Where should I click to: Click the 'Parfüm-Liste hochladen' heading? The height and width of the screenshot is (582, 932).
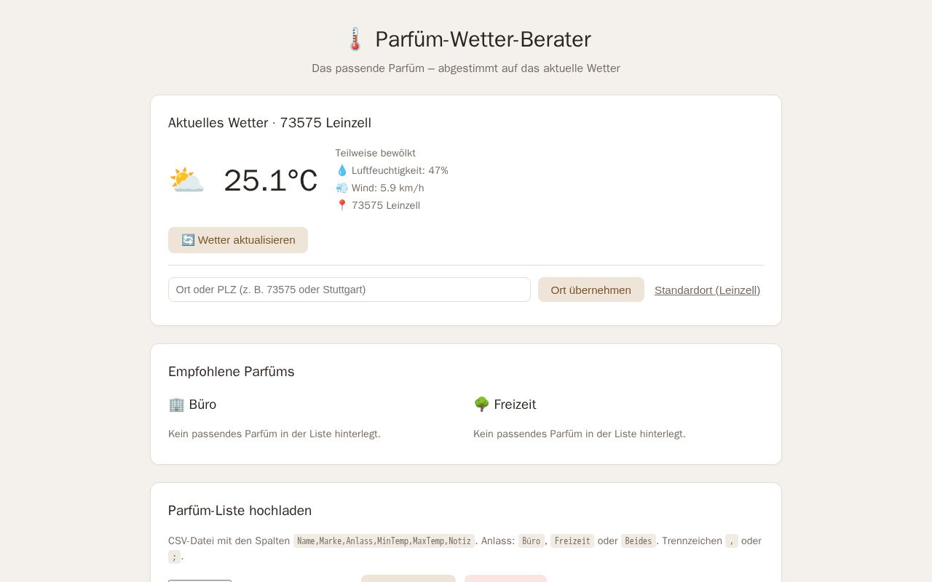pyautogui.click(x=240, y=511)
